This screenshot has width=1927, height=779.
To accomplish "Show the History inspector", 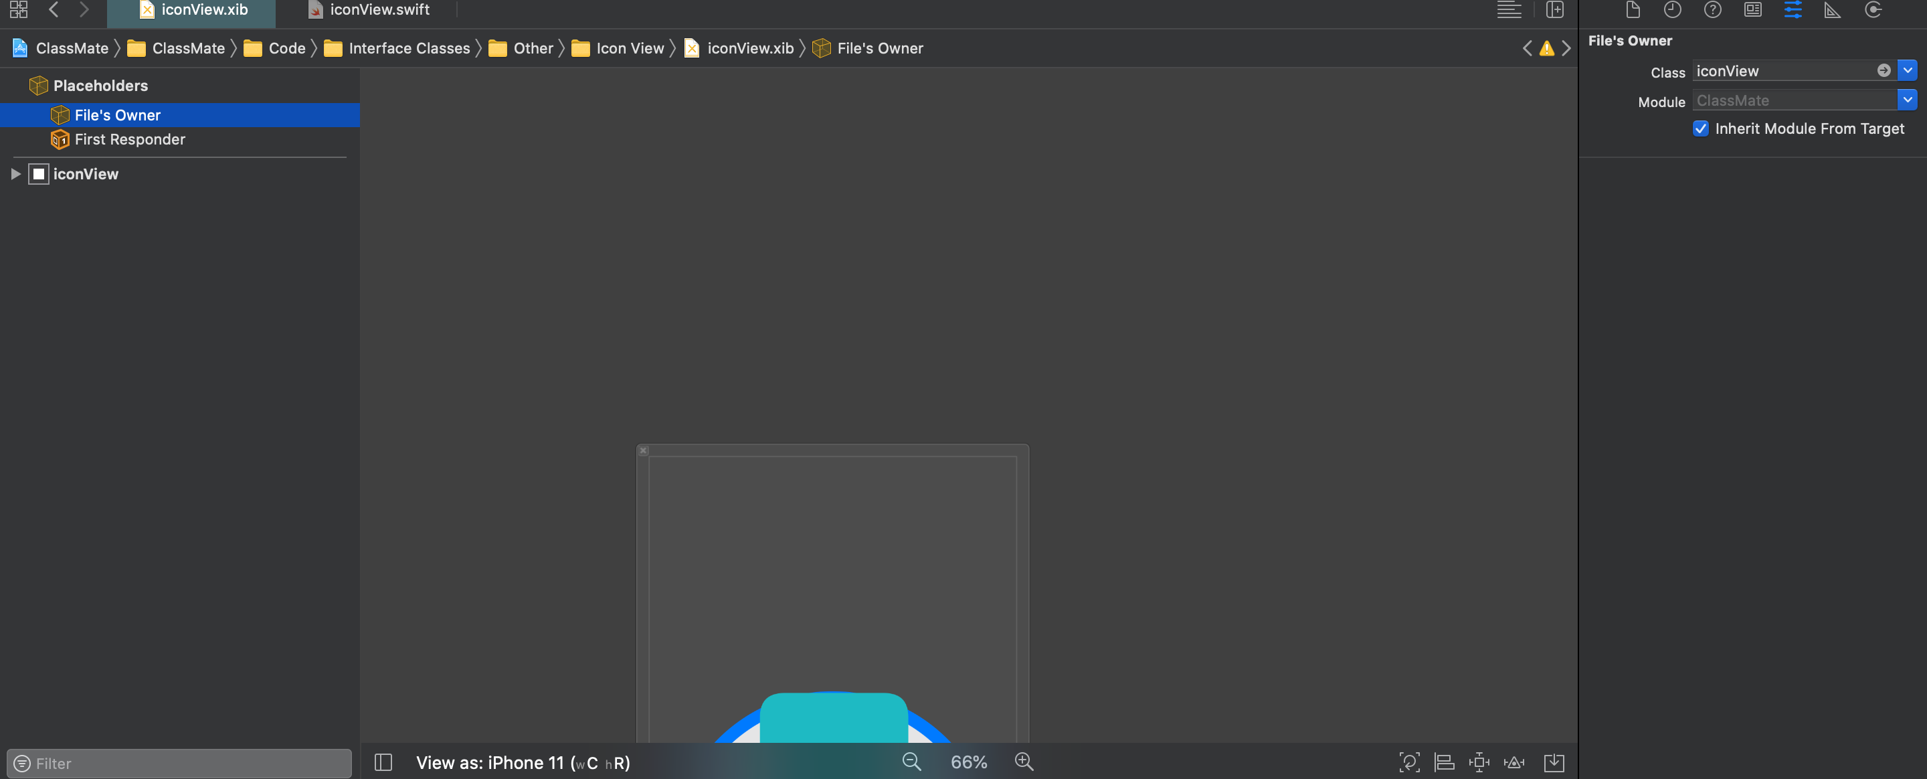I will pyautogui.click(x=1672, y=10).
